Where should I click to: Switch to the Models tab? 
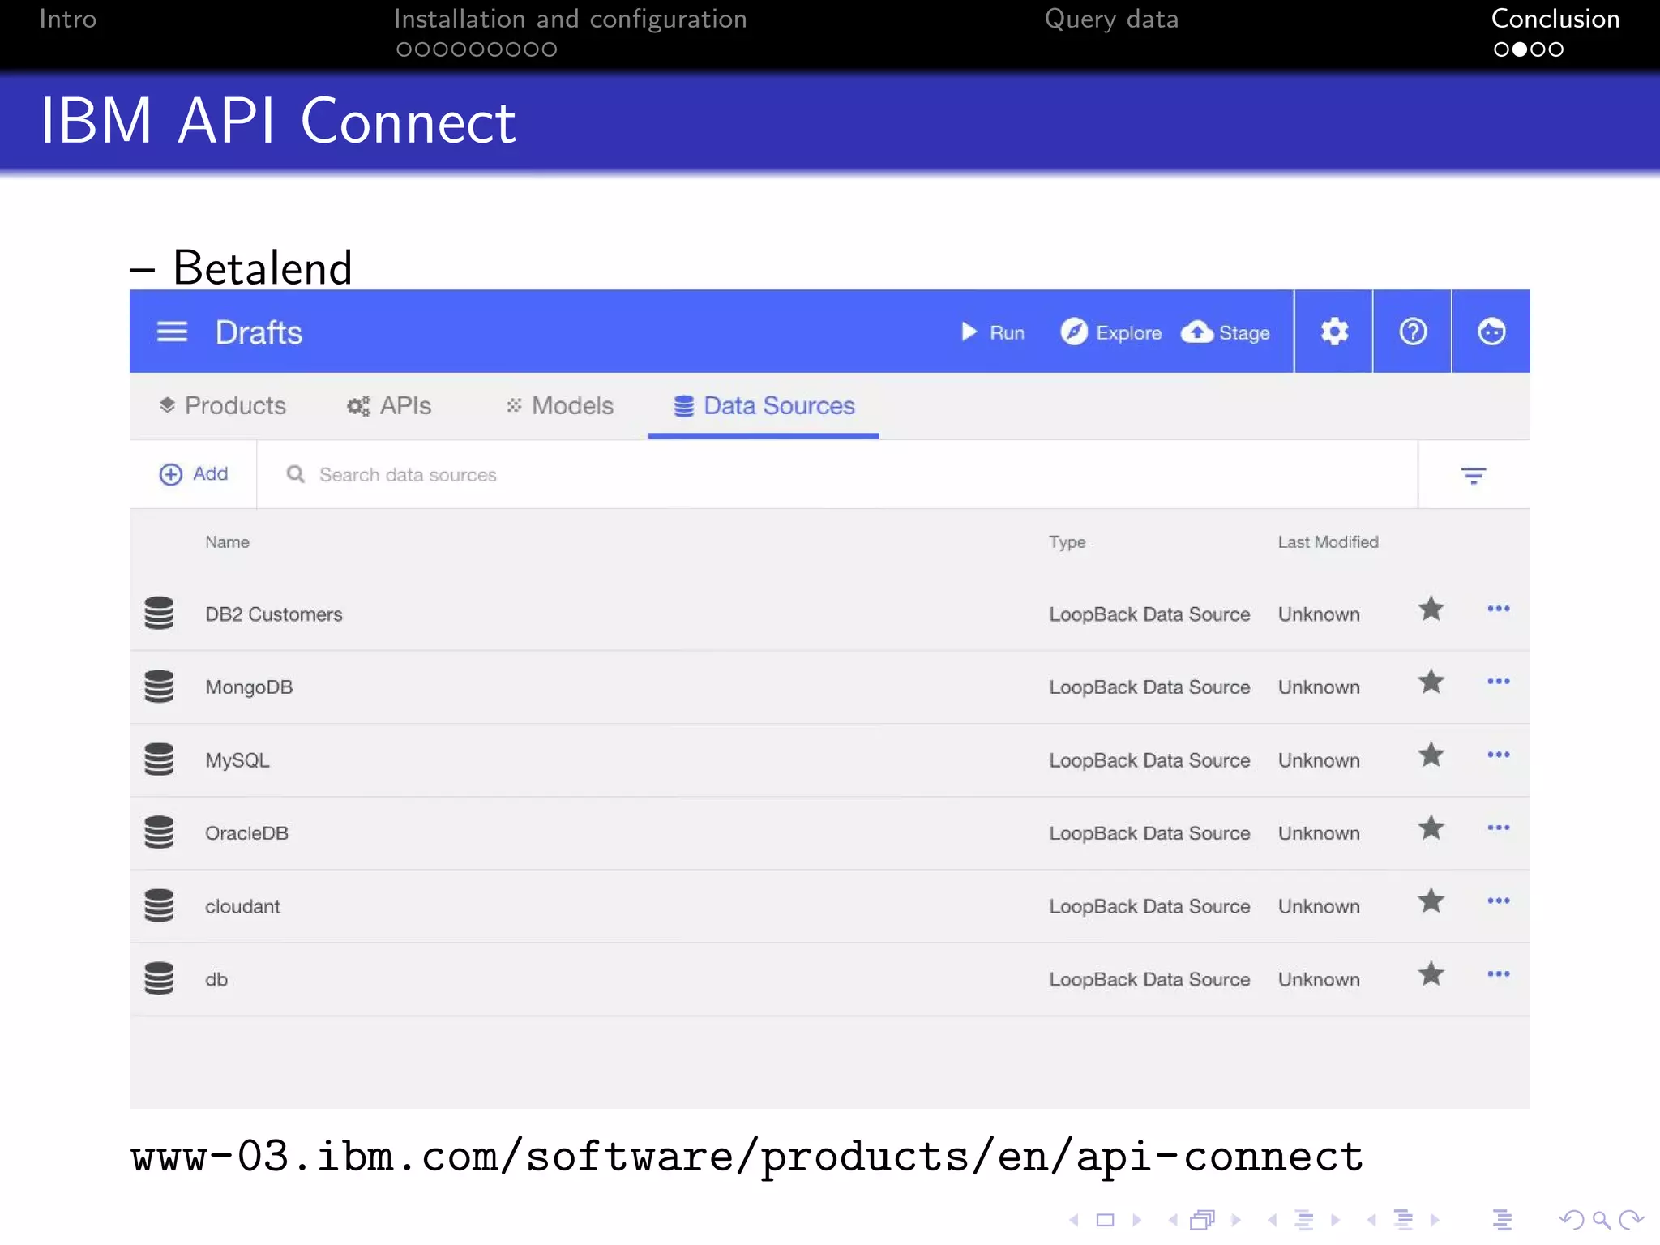point(559,405)
